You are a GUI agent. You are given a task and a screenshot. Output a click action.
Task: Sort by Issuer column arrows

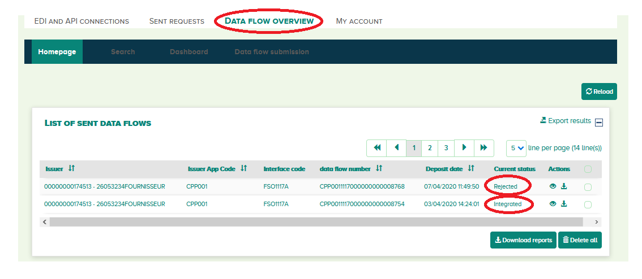coord(71,169)
